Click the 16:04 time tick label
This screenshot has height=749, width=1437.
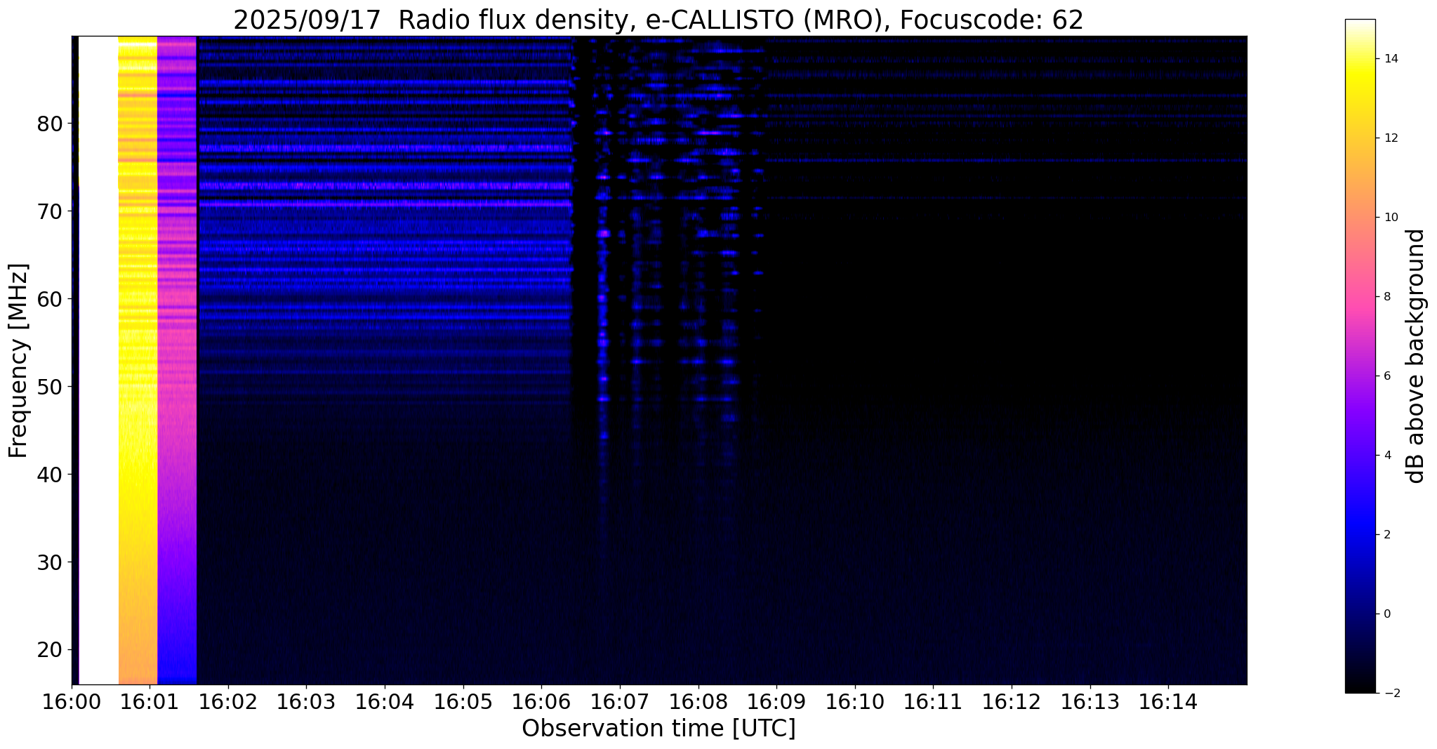point(385,701)
